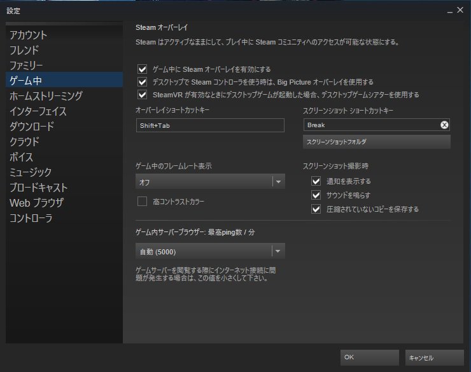The height and width of the screenshot is (372, 471).
Task: Select ゲーム中 in the sidebar
Action: [64, 80]
